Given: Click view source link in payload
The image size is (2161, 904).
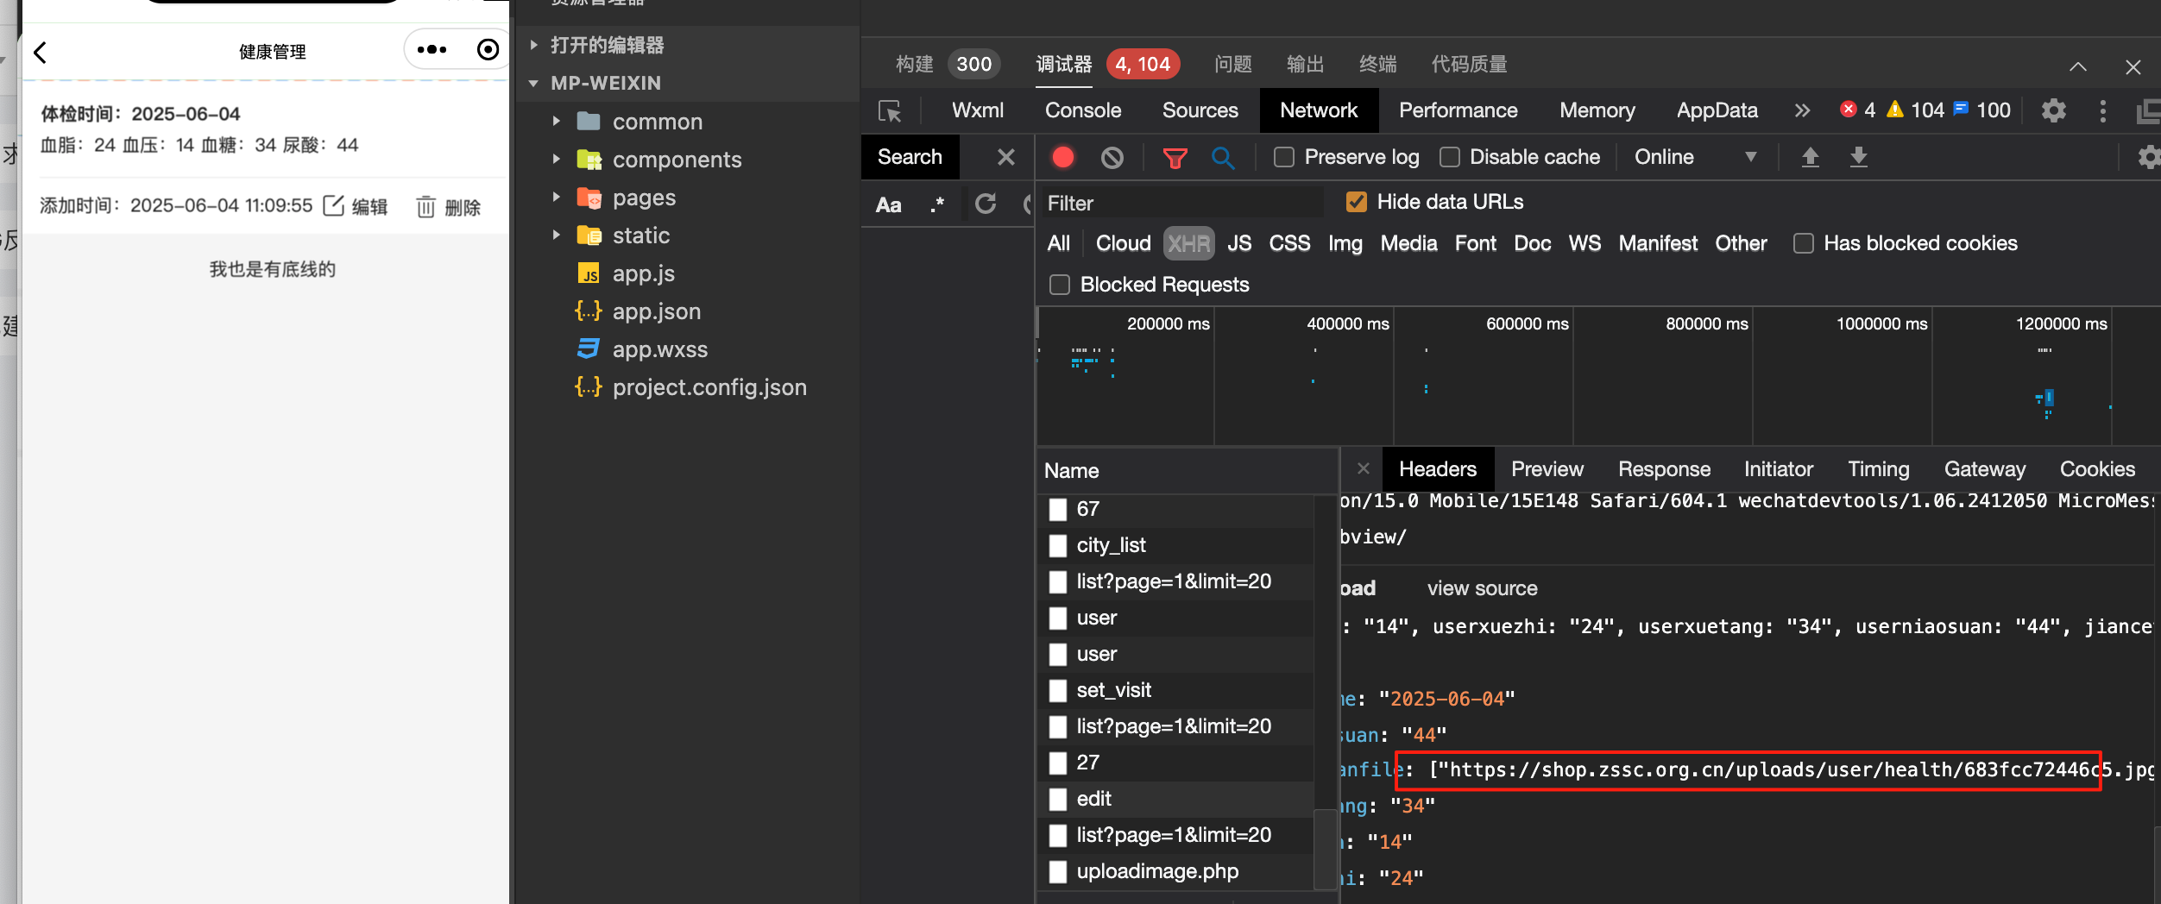Looking at the screenshot, I should click(1482, 588).
